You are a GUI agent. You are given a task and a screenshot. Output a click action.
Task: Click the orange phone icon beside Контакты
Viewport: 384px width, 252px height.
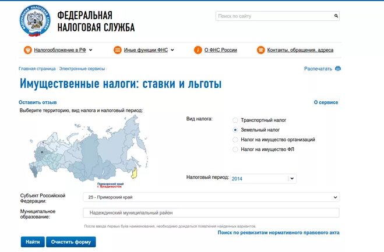261,50
